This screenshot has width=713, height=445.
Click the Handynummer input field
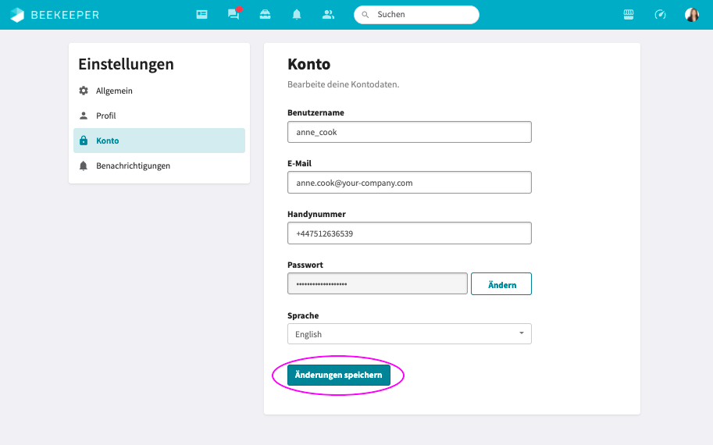coord(409,233)
